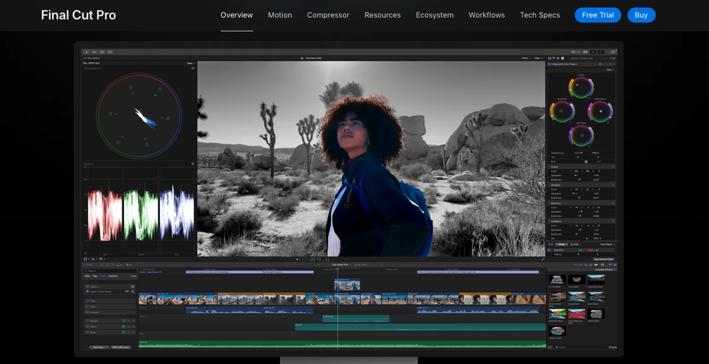
Task: Open the vectorscope settings icon
Action: (193, 68)
